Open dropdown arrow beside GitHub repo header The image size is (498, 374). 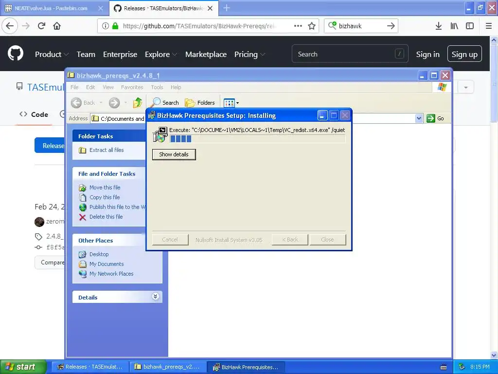pos(465,87)
